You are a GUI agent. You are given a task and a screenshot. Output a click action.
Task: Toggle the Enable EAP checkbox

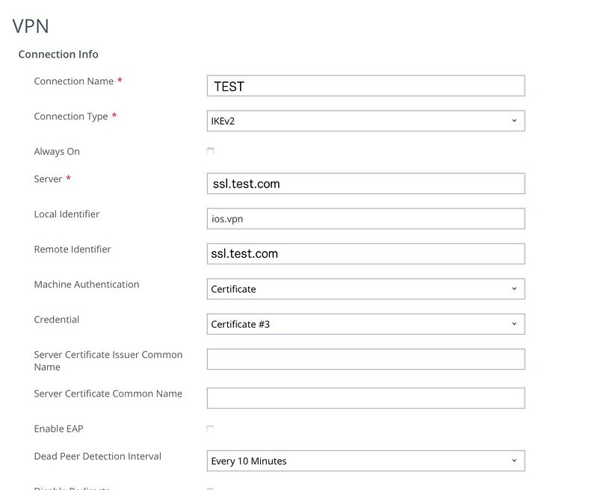(210, 429)
